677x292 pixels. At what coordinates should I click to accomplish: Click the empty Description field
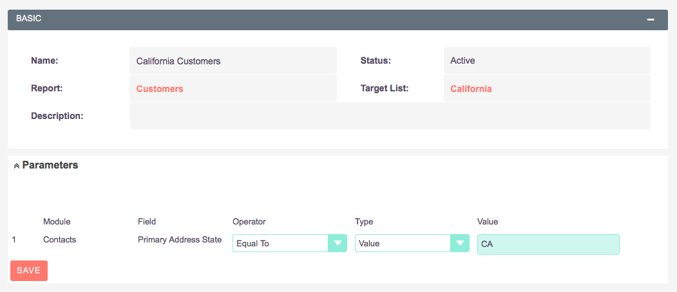pos(390,116)
